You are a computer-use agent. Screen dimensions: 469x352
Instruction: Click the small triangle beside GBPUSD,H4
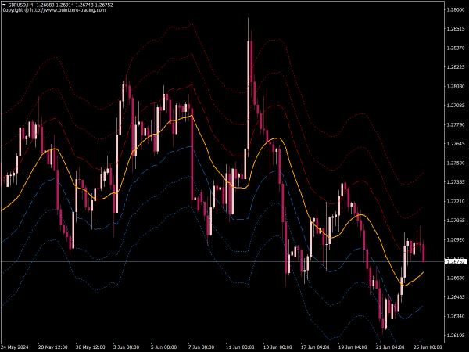pos(4,5)
